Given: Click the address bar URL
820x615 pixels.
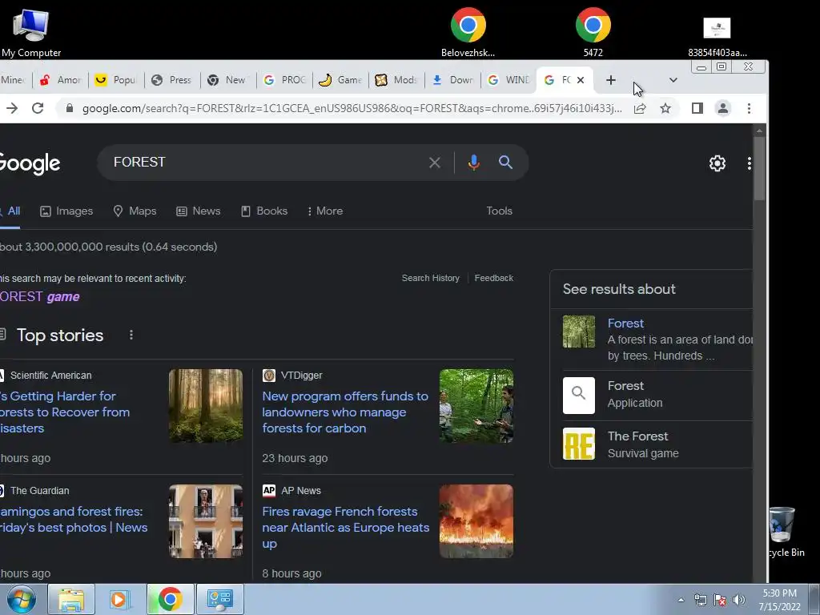Looking at the screenshot, I should click(x=352, y=108).
